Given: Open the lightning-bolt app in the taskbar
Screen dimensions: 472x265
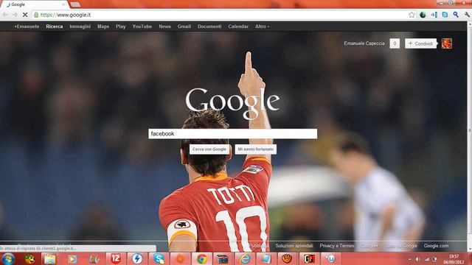Looking at the screenshot, I should (137, 258).
